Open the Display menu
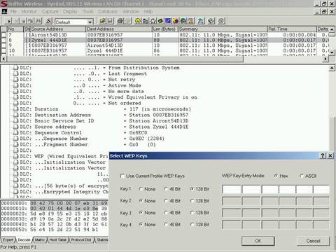 (x=70, y=11)
